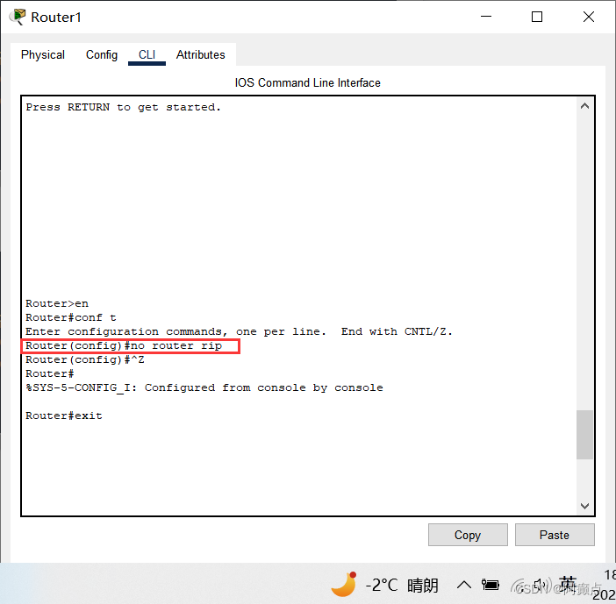Click the Router1 window icon
The height and width of the screenshot is (604, 616).
tap(18, 17)
